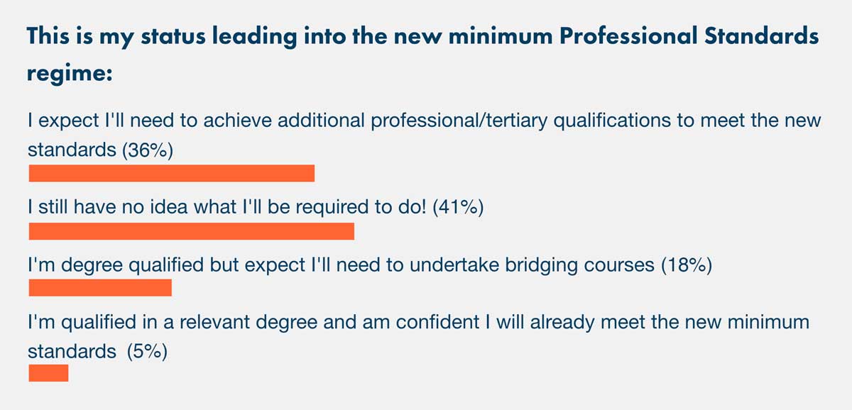This screenshot has height=410, width=852.
Task: Select option 'I'm degree qualified but expect'
Action: pos(369,265)
